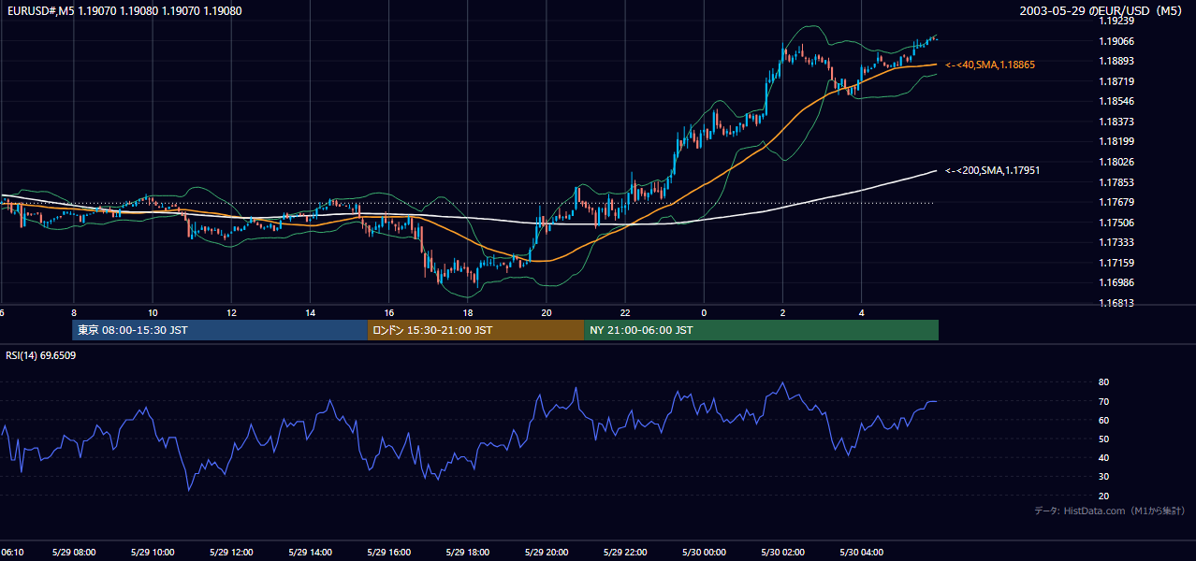Click price axis value 1.17506

1116,223
